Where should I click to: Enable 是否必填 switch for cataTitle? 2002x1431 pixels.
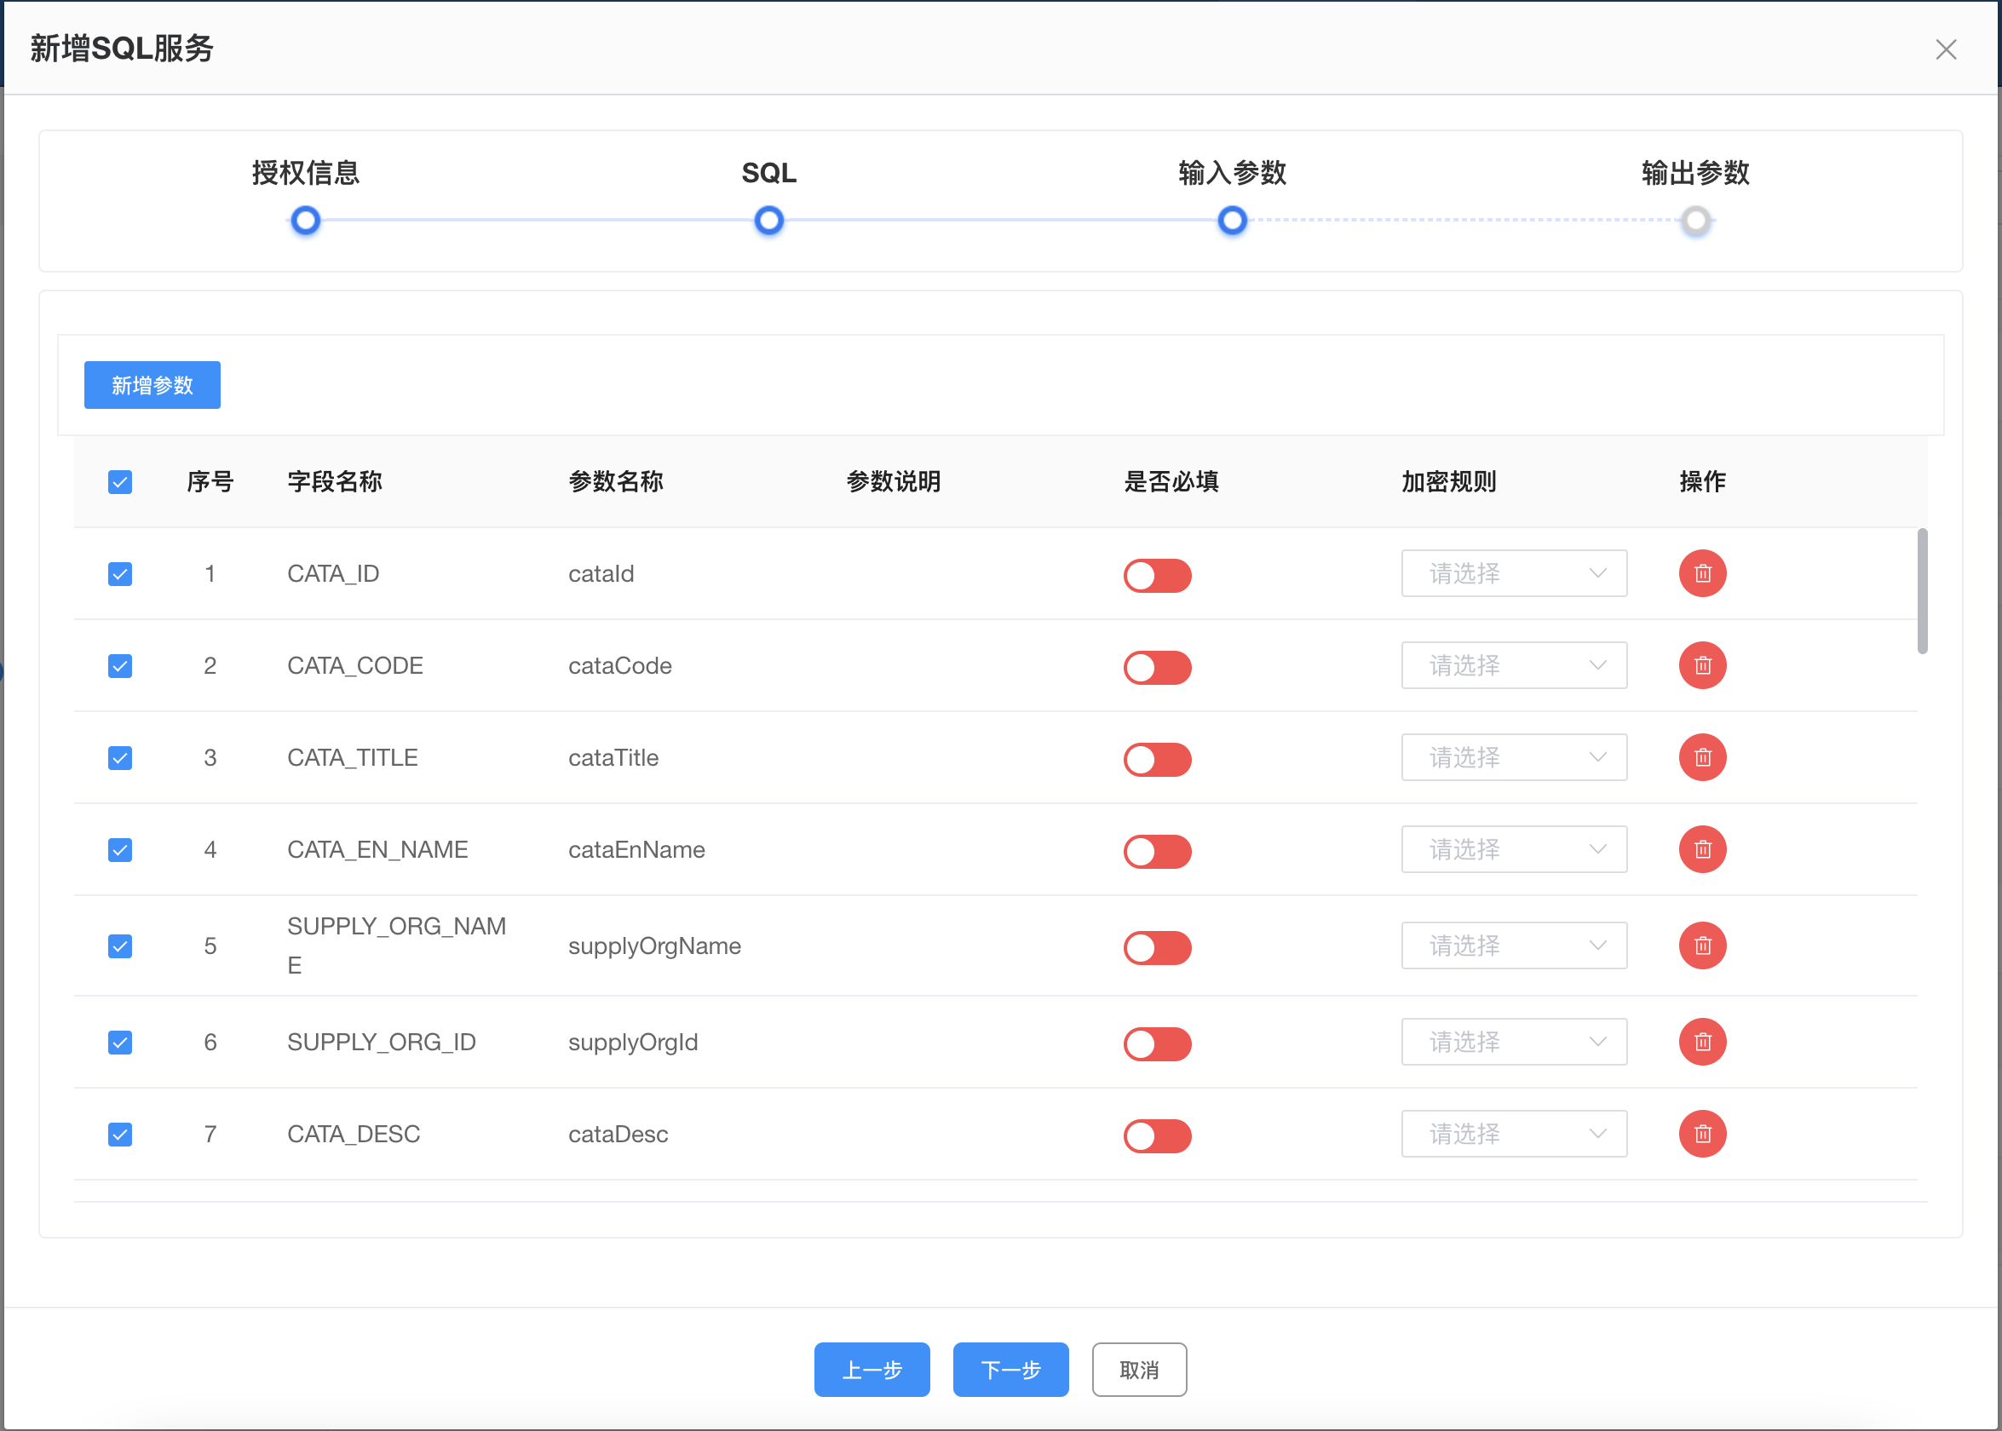tap(1157, 760)
